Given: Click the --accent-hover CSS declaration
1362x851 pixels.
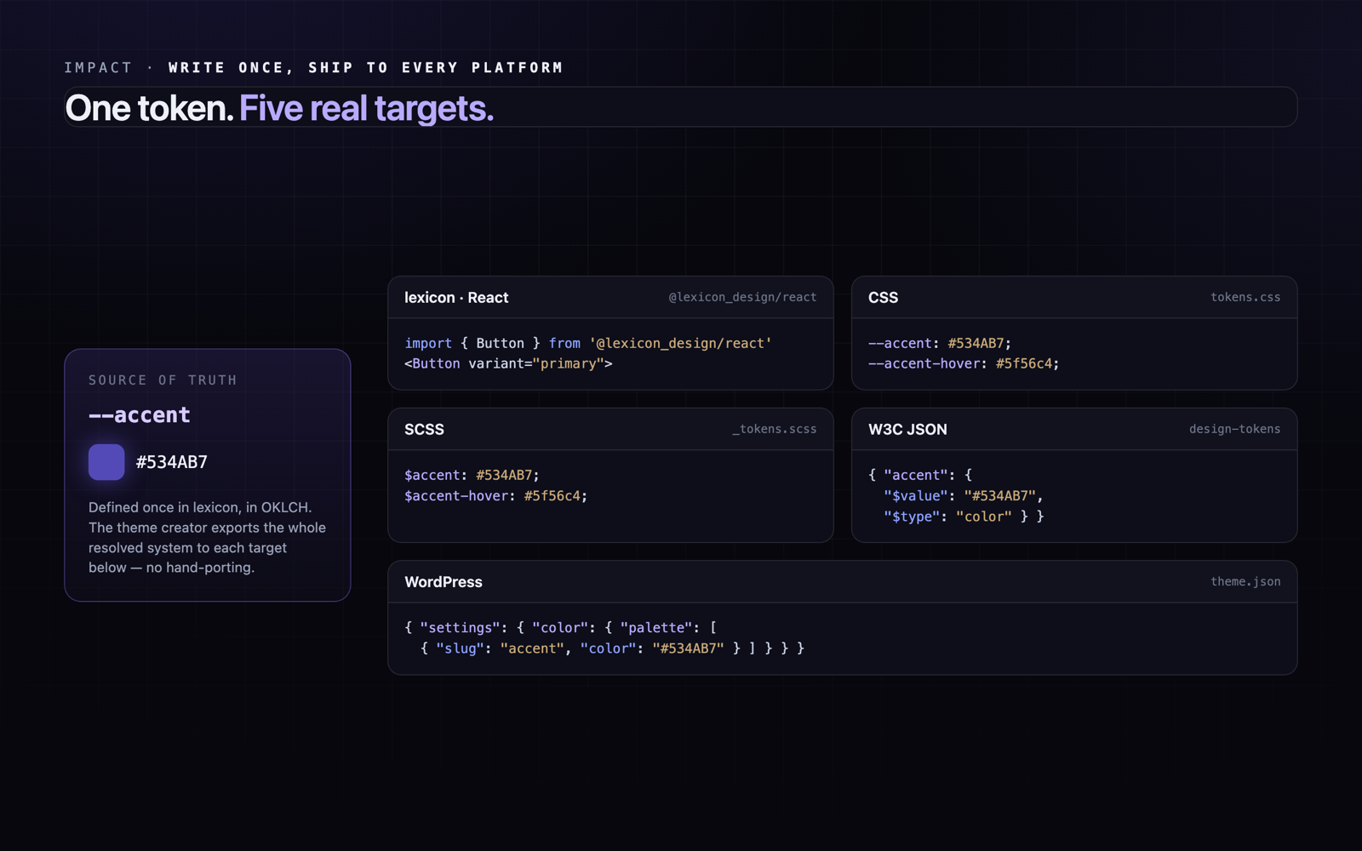Looking at the screenshot, I should coord(964,363).
